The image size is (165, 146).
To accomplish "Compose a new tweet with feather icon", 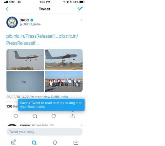I will (x=80, y=9).
